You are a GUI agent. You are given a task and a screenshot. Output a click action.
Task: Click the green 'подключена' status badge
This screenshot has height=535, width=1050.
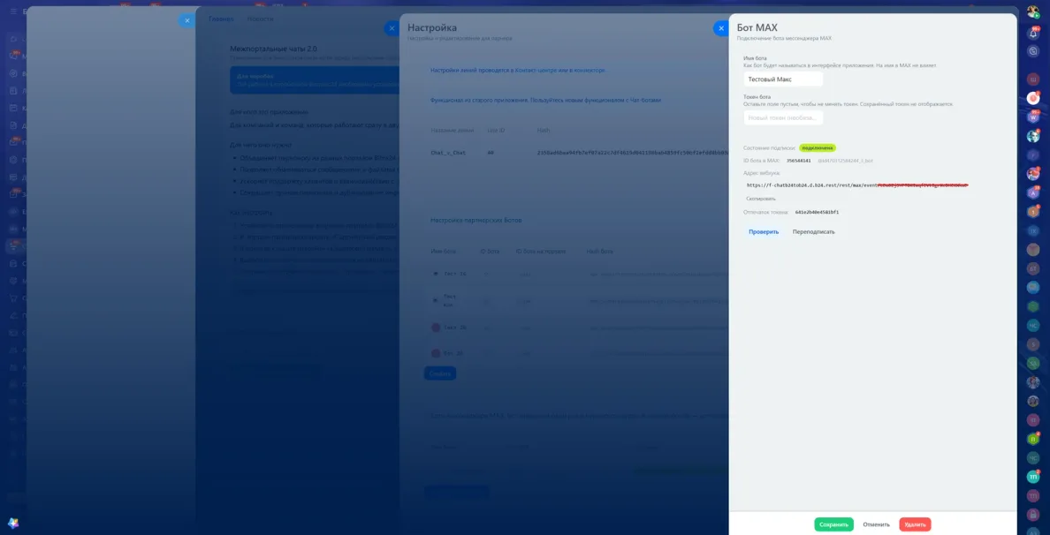tap(818, 147)
